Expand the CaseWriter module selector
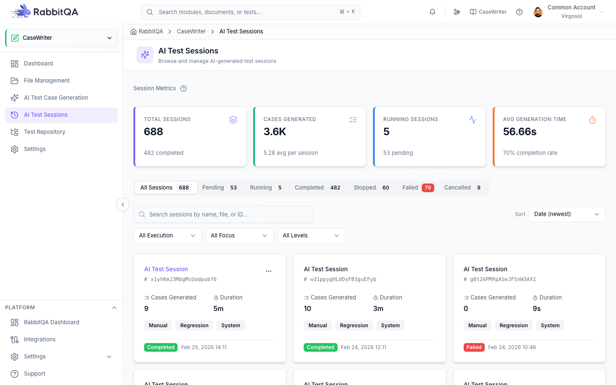This screenshot has width=616, height=385. click(61, 38)
